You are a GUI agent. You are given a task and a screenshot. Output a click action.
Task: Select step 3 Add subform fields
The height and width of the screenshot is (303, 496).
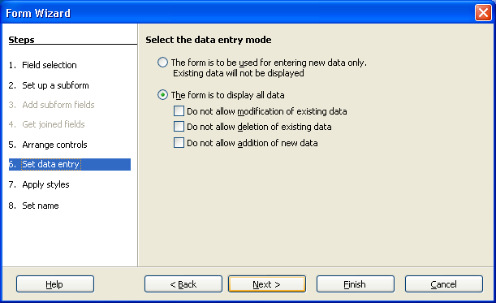pyautogui.click(x=52, y=105)
